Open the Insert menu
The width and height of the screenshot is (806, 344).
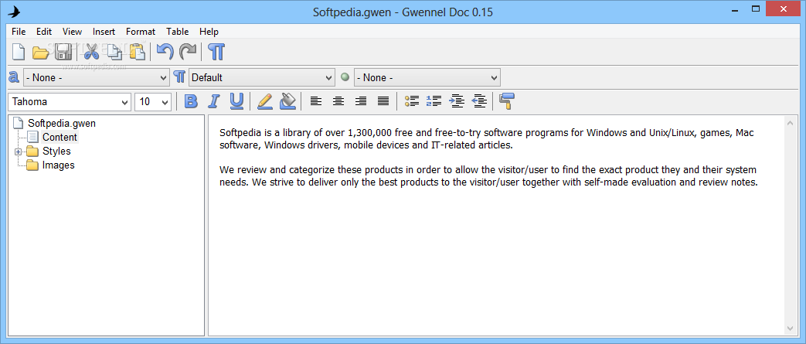pyautogui.click(x=104, y=32)
